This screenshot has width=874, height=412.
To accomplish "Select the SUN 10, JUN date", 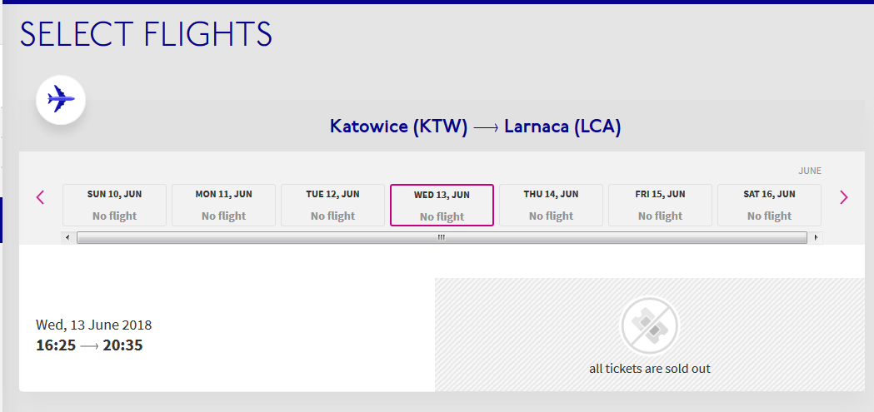I will click(x=114, y=205).
